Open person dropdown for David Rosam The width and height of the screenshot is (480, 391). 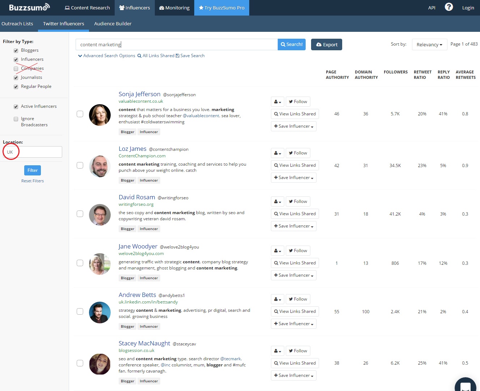click(x=277, y=201)
